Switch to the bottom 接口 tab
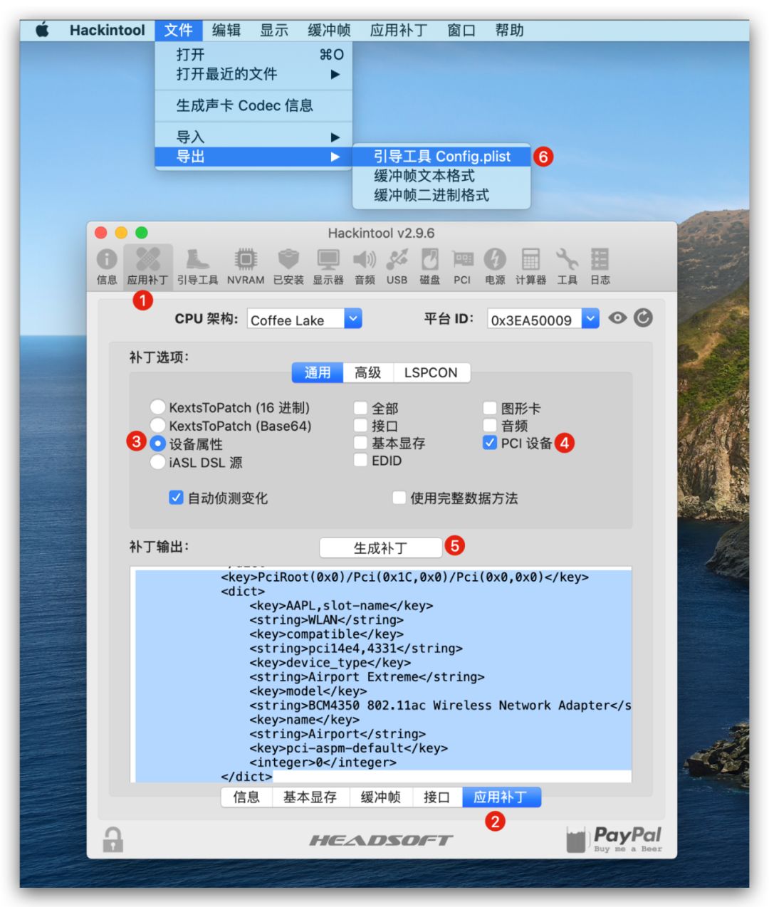 [437, 797]
